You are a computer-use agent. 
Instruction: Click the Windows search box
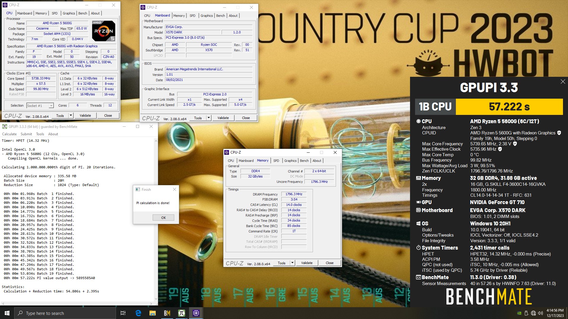65,313
